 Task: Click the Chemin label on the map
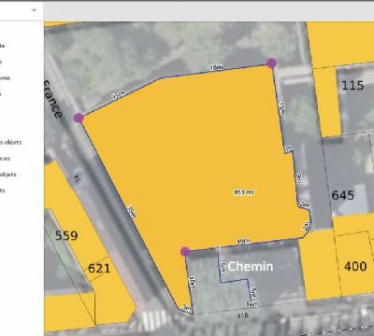(251, 266)
